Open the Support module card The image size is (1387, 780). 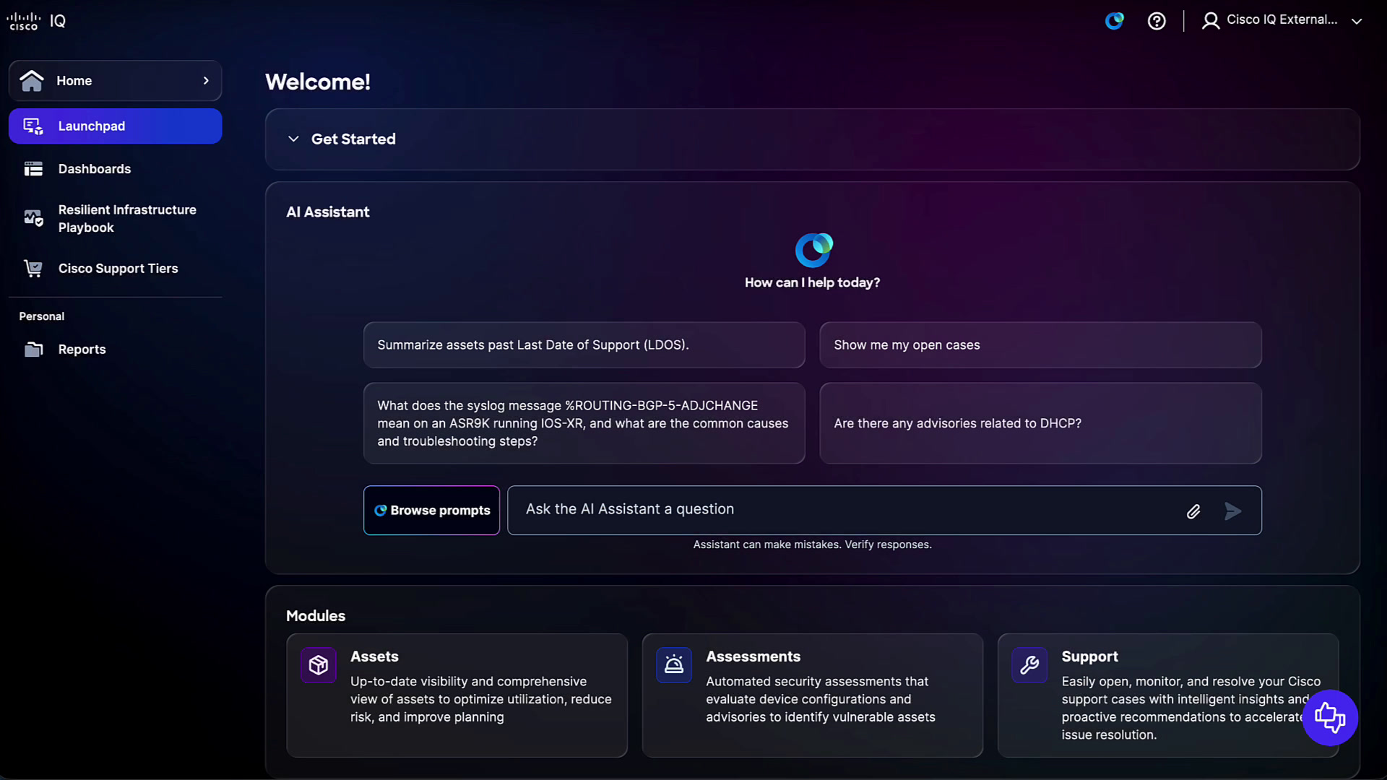pyautogui.click(x=1167, y=695)
